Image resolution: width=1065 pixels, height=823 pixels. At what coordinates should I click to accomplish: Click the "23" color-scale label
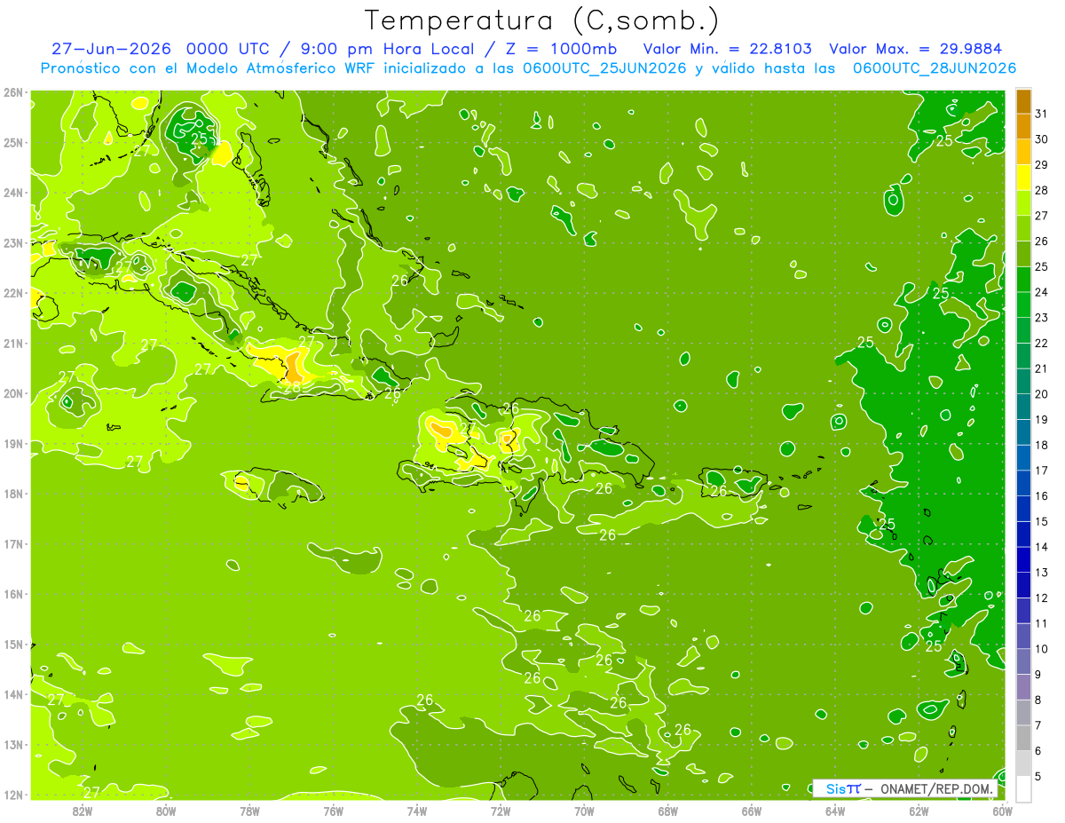point(1042,318)
